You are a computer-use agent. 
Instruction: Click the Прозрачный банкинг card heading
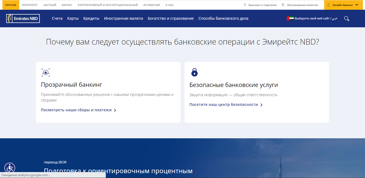pyautogui.click(x=71, y=85)
